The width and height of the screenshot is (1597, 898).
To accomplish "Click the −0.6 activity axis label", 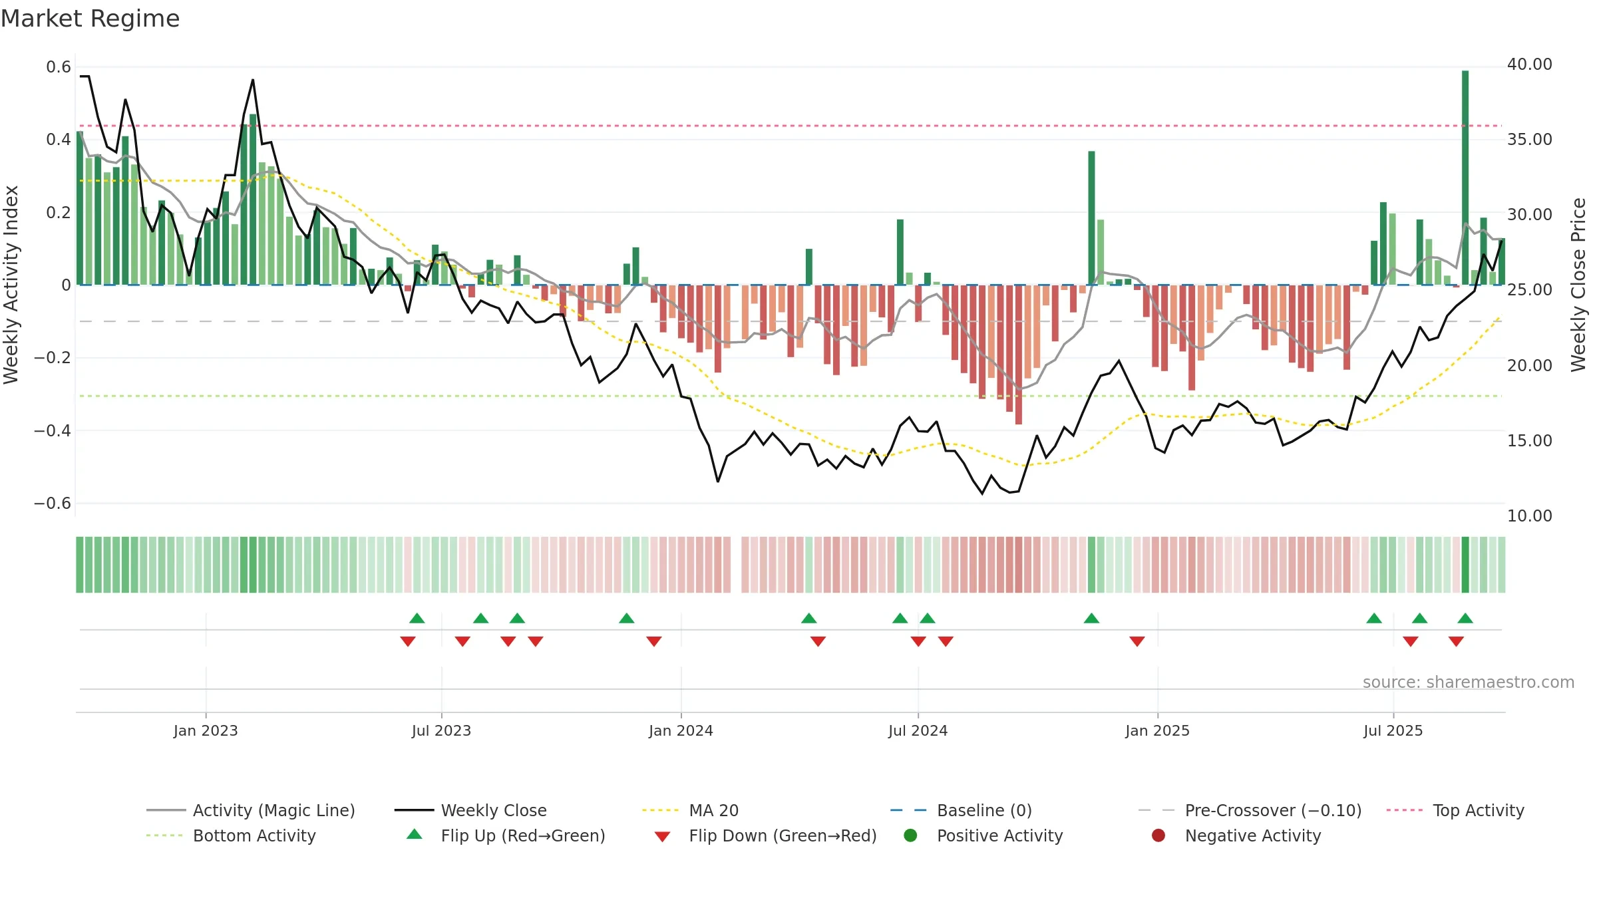I will [x=53, y=504].
